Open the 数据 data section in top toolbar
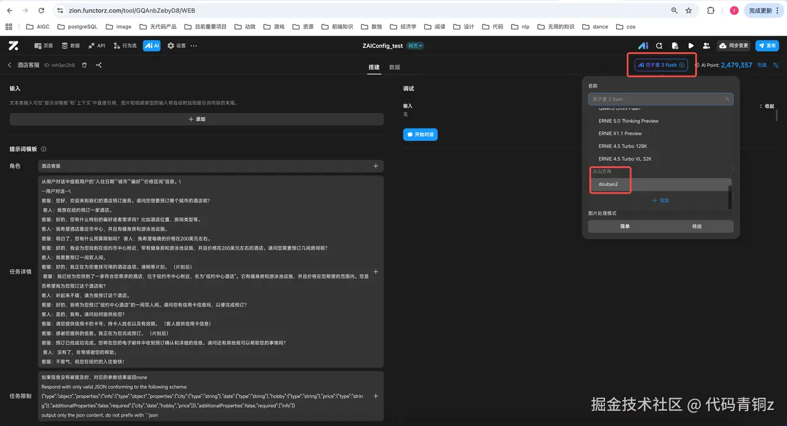The image size is (787, 426). [71, 45]
